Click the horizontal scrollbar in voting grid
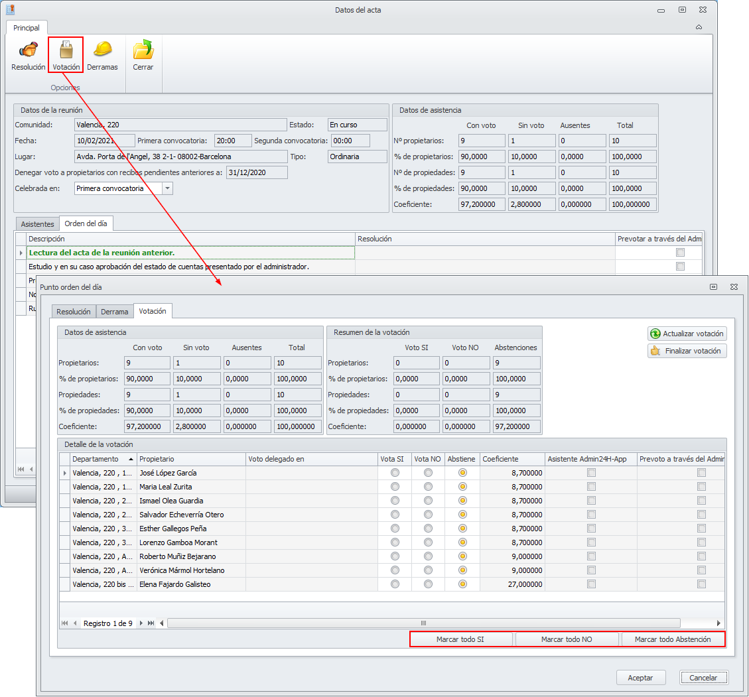Viewport: 749px width, 697px height. click(423, 623)
